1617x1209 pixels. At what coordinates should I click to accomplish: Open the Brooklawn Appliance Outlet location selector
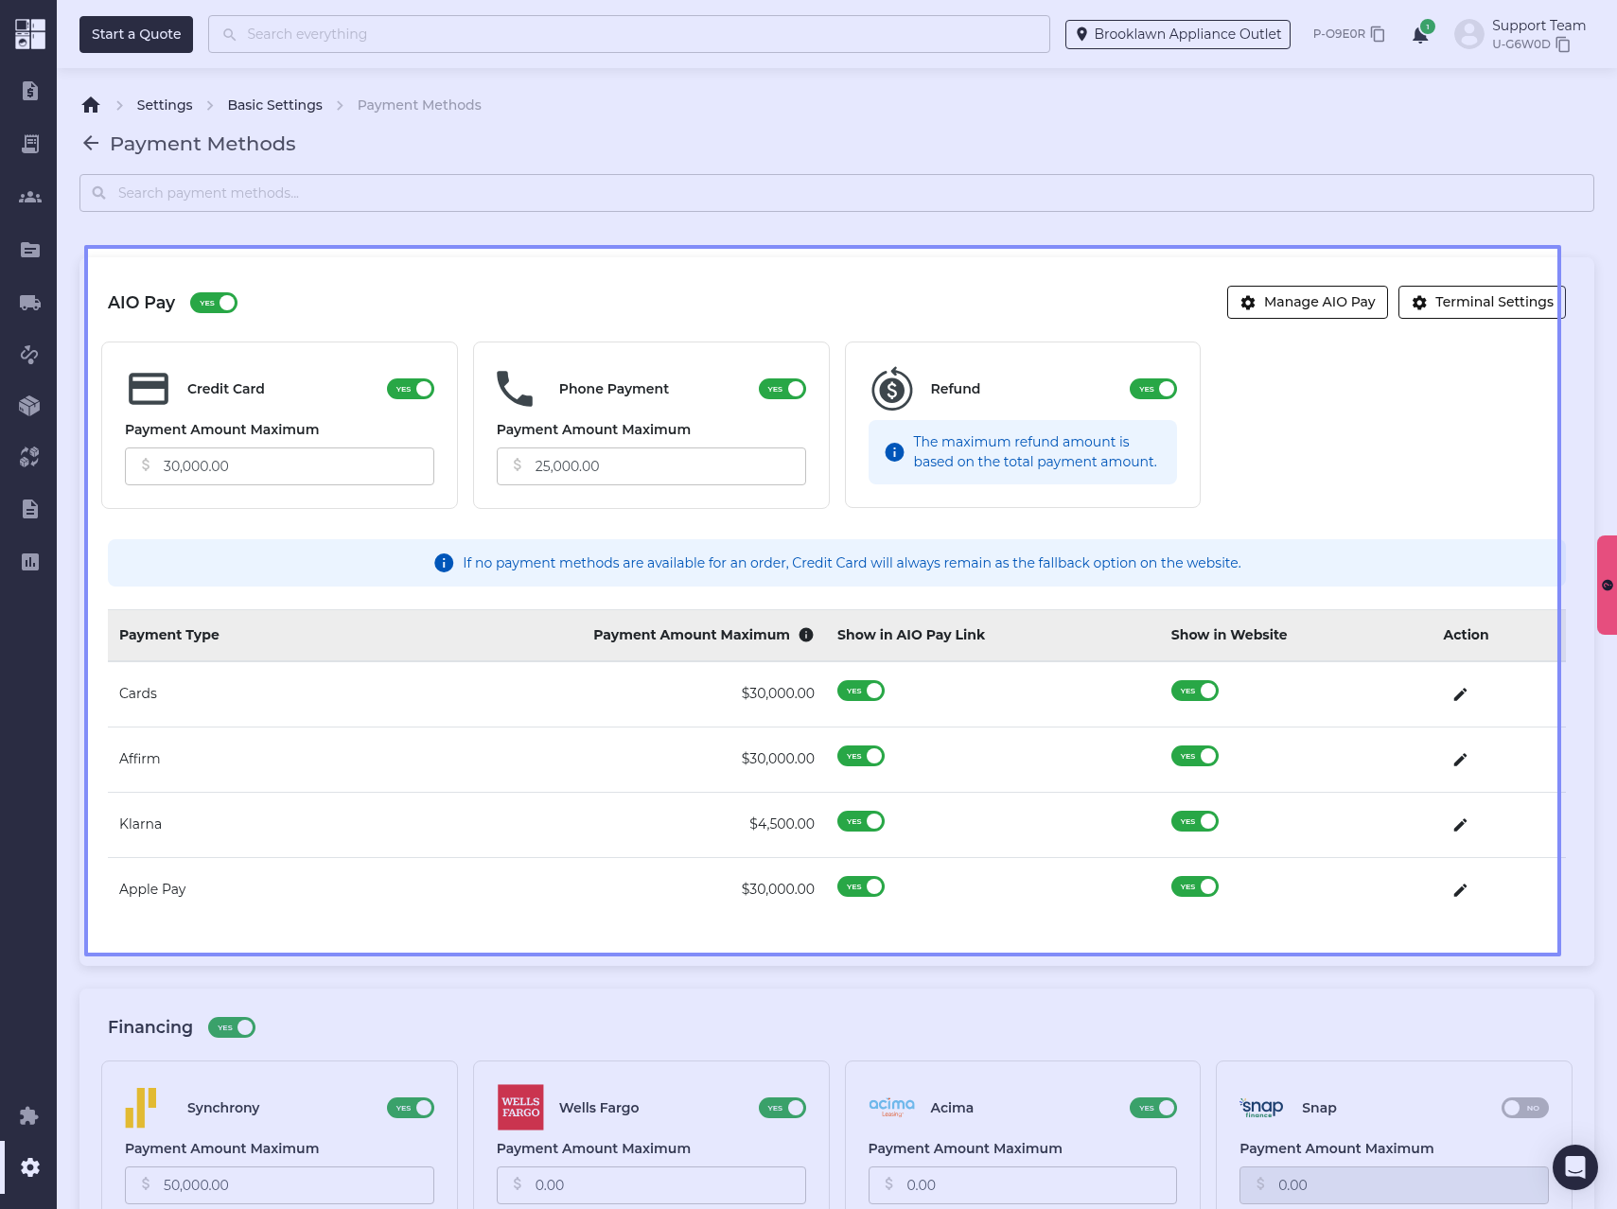(x=1177, y=34)
